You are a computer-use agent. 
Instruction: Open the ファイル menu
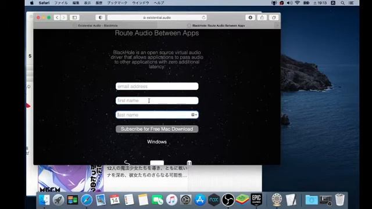pyautogui.click(x=61, y=3)
